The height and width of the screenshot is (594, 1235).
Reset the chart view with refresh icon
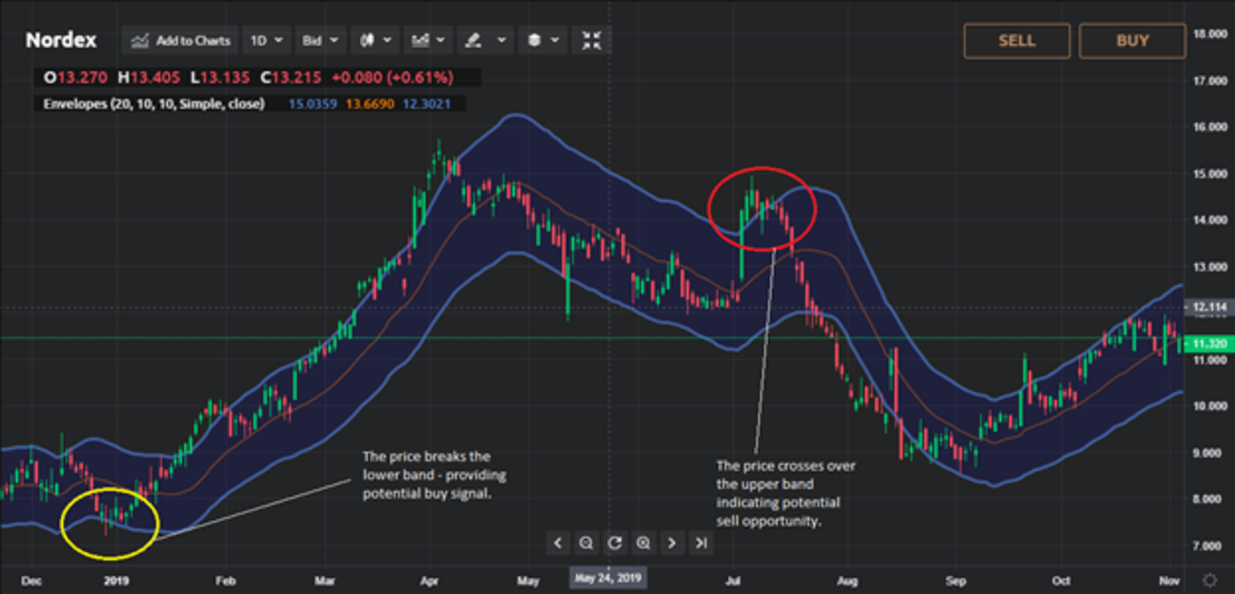pos(614,543)
